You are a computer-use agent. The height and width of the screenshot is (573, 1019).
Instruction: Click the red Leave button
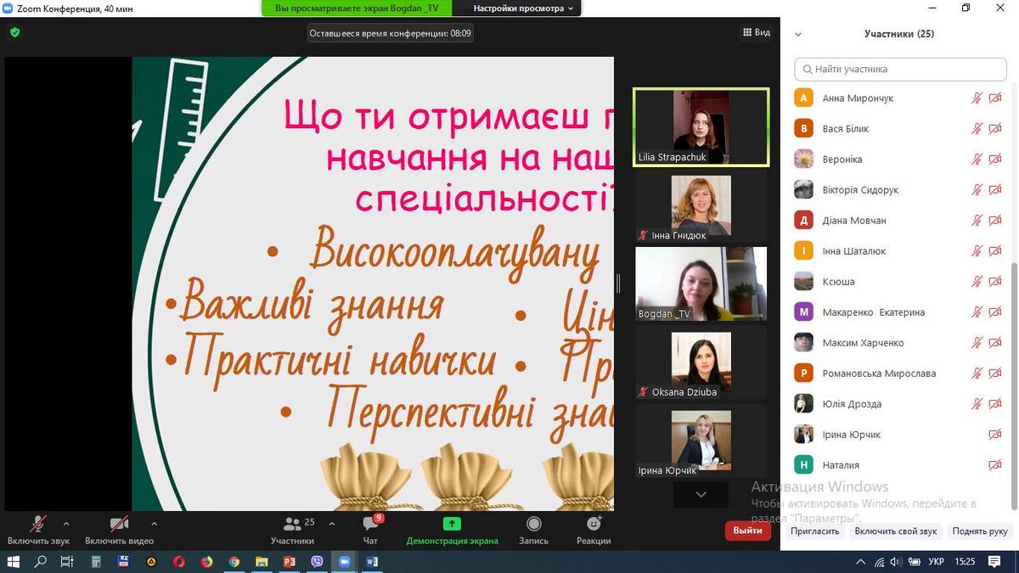[x=747, y=531]
